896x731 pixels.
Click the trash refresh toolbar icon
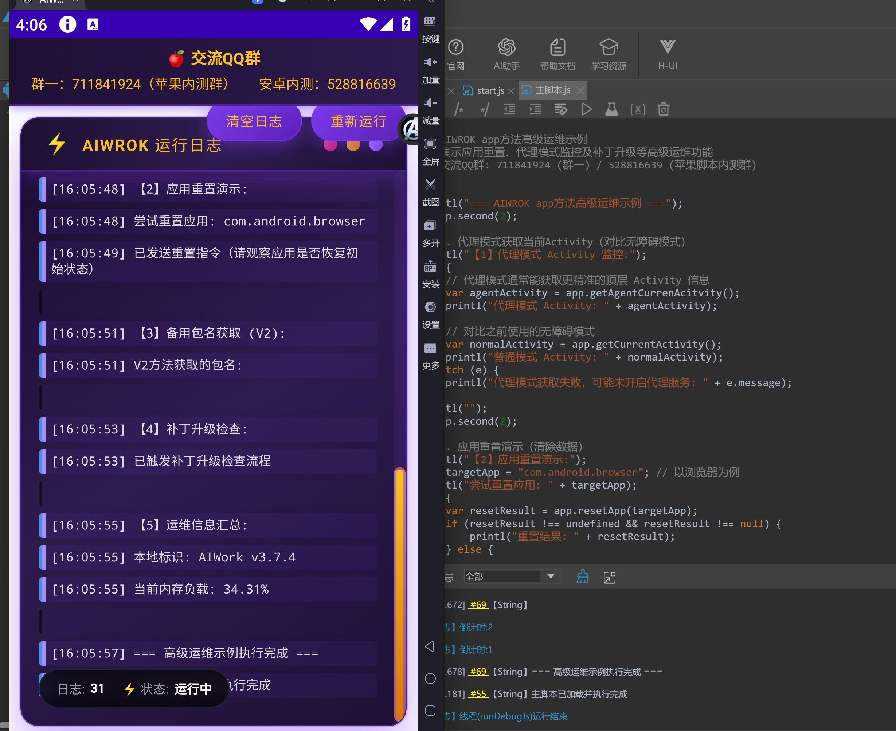click(x=663, y=109)
